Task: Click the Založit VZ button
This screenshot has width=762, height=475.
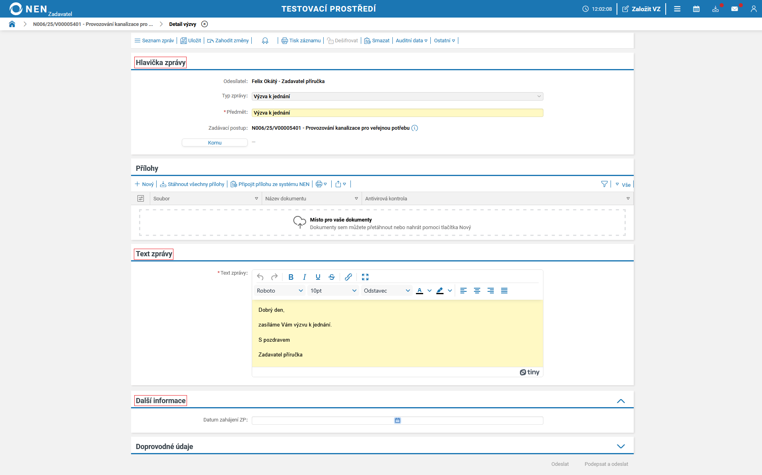Action: tap(641, 9)
